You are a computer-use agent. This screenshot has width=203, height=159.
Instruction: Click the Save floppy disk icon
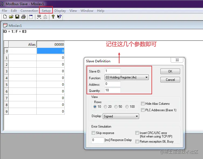pyautogui.click(x=17, y=17)
